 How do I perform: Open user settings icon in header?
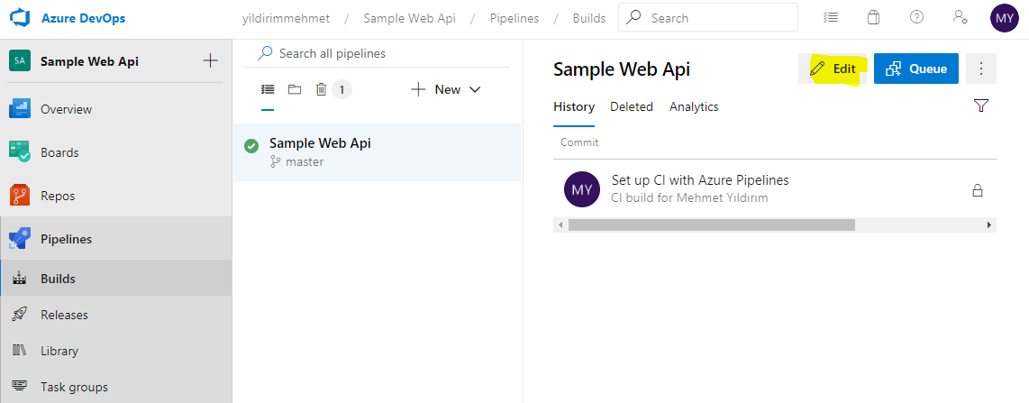961,17
